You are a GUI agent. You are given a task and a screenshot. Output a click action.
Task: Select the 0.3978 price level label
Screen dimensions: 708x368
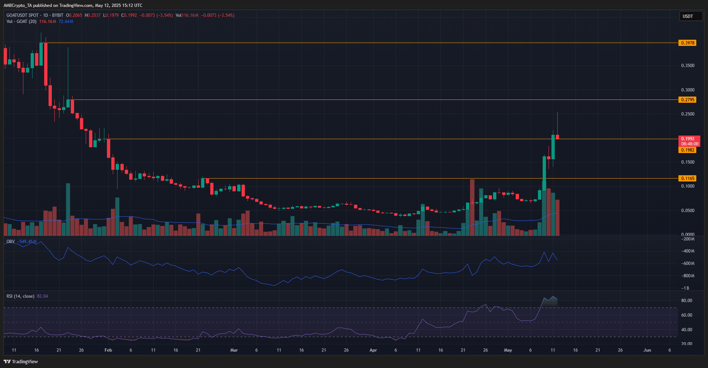(x=687, y=43)
